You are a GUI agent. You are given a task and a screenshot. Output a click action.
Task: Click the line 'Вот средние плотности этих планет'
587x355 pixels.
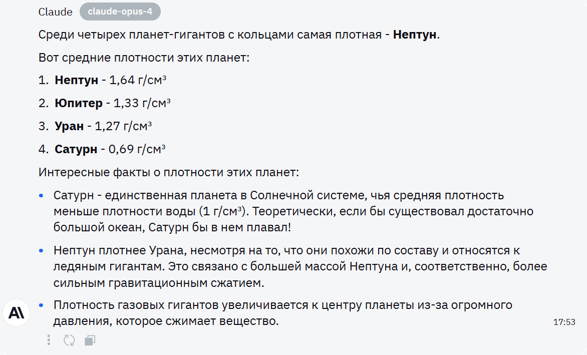click(144, 58)
